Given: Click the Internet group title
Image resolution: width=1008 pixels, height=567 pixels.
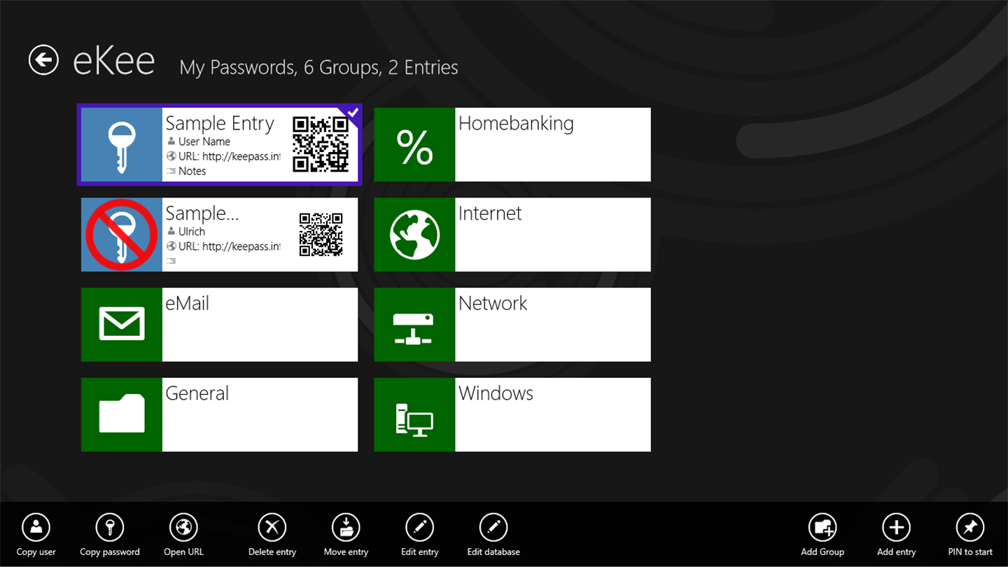Looking at the screenshot, I should coord(490,213).
